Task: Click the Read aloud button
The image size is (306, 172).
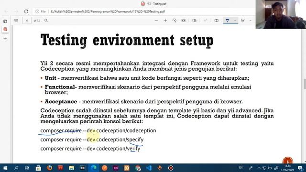Action: pyautogui.click(x=206, y=20)
